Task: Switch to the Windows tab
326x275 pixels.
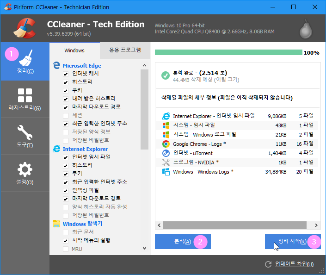Action: coord(74,50)
